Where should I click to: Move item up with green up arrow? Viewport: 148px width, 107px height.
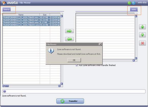142,27
